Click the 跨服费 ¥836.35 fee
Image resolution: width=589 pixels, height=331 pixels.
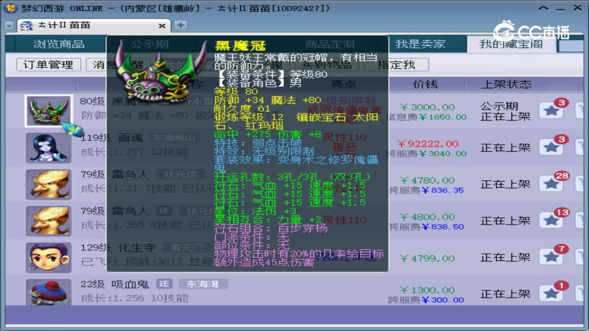(426, 190)
